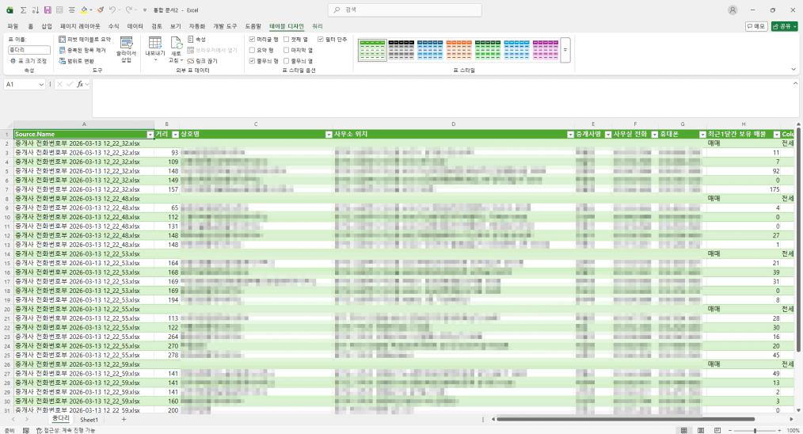Switch to Page Layout view in status bar

coord(701,430)
